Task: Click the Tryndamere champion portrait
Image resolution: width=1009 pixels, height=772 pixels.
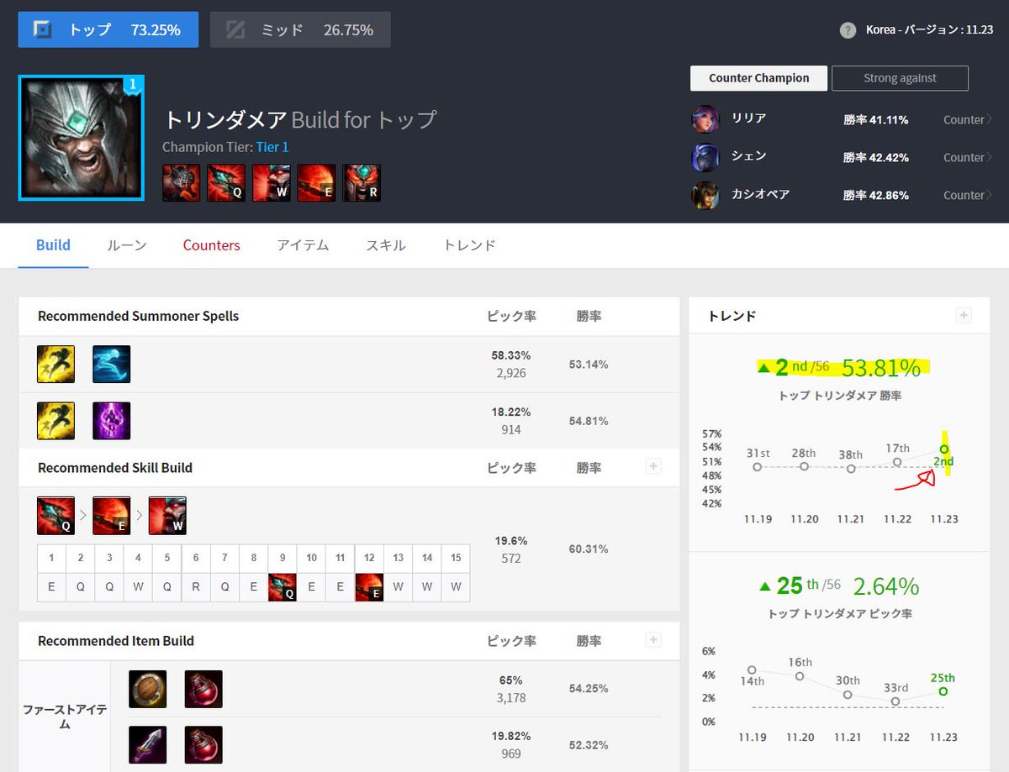Action: coord(81,139)
